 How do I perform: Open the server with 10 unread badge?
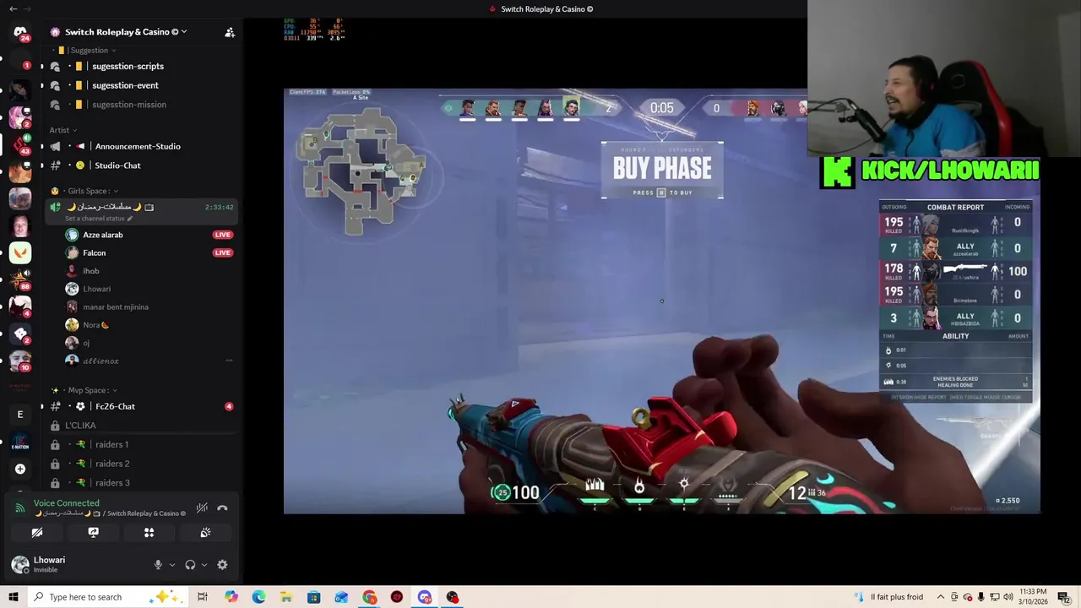pos(20,361)
